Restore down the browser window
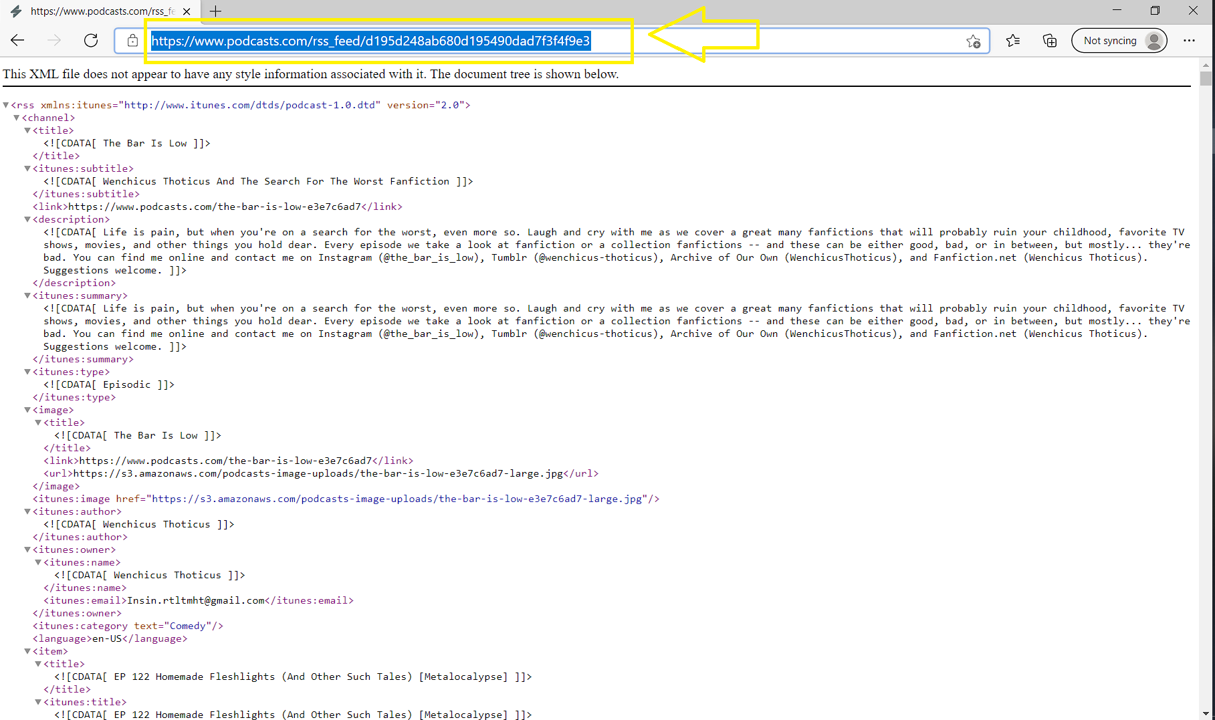This screenshot has height=720, width=1215. point(1155,11)
